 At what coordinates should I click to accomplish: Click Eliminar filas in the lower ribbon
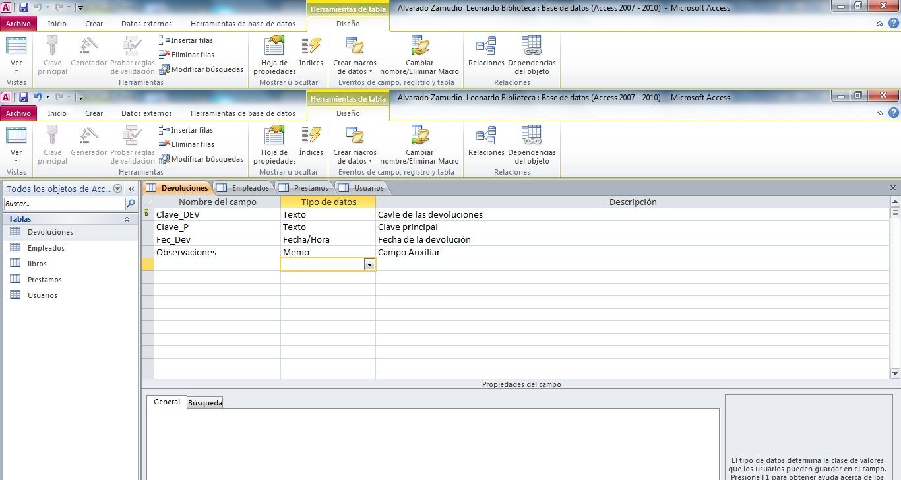click(187, 144)
